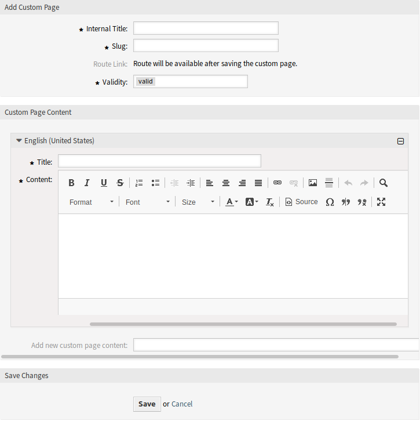Click the Redo arrow
Screen dimensions: 420x428
[x=364, y=183]
